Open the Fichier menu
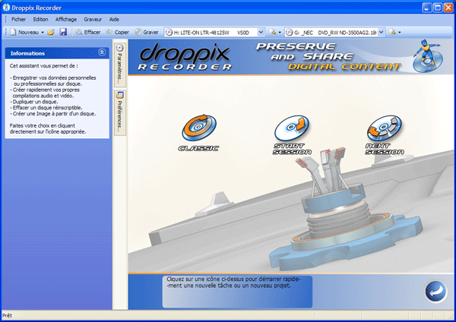456x322 pixels. pyautogui.click(x=18, y=19)
